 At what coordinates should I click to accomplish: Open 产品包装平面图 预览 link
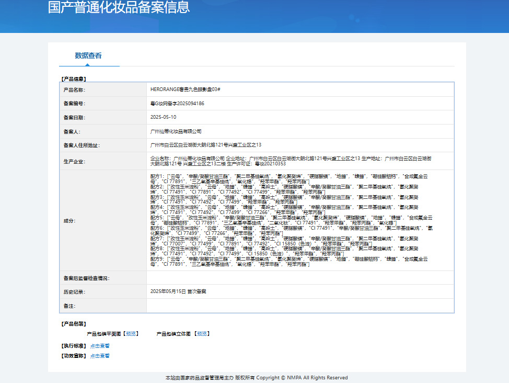click(x=131, y=334)
